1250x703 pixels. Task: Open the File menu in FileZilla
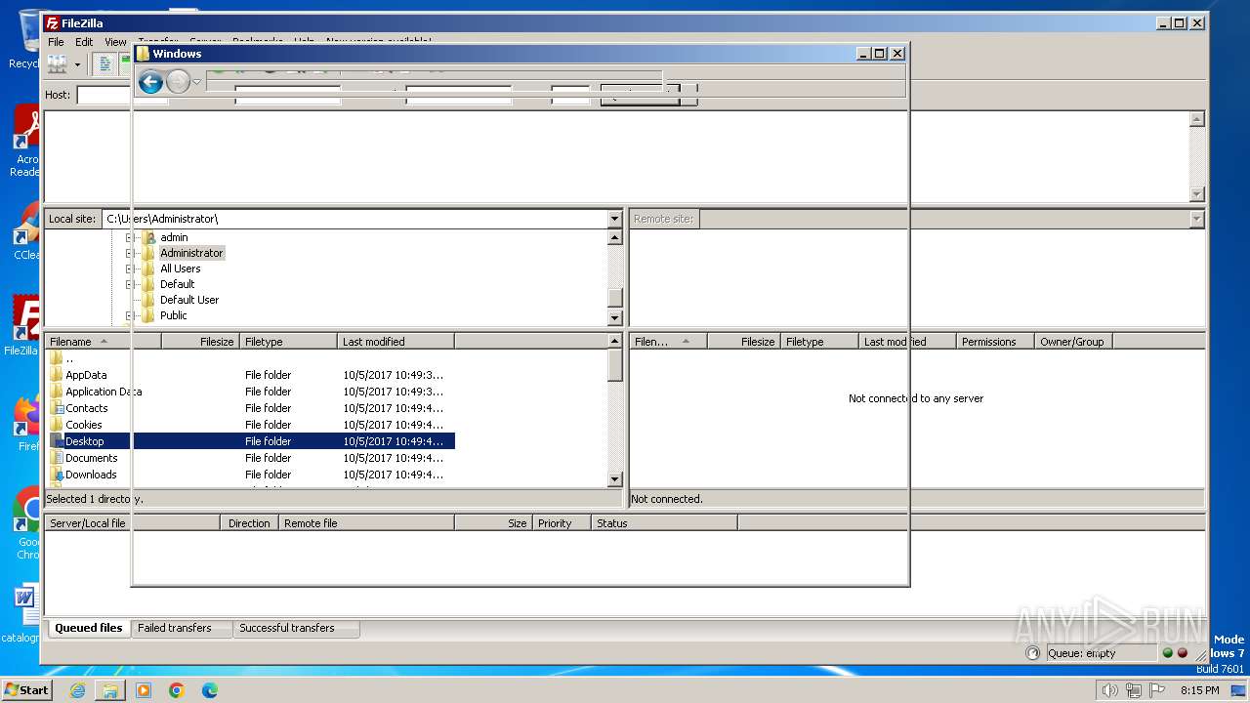[x=56, y=42]
